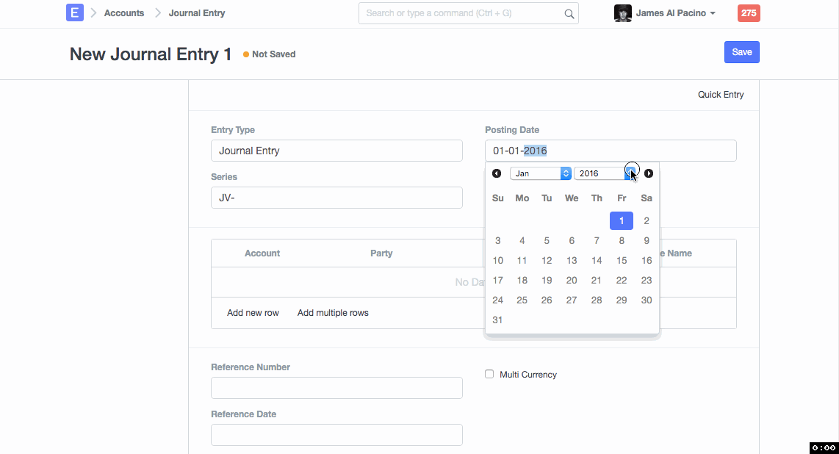Select day 15 in the calendar
839x454 pixels.
622,260
